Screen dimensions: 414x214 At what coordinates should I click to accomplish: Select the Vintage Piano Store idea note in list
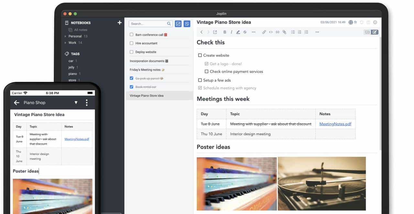[x=159, y=96]
